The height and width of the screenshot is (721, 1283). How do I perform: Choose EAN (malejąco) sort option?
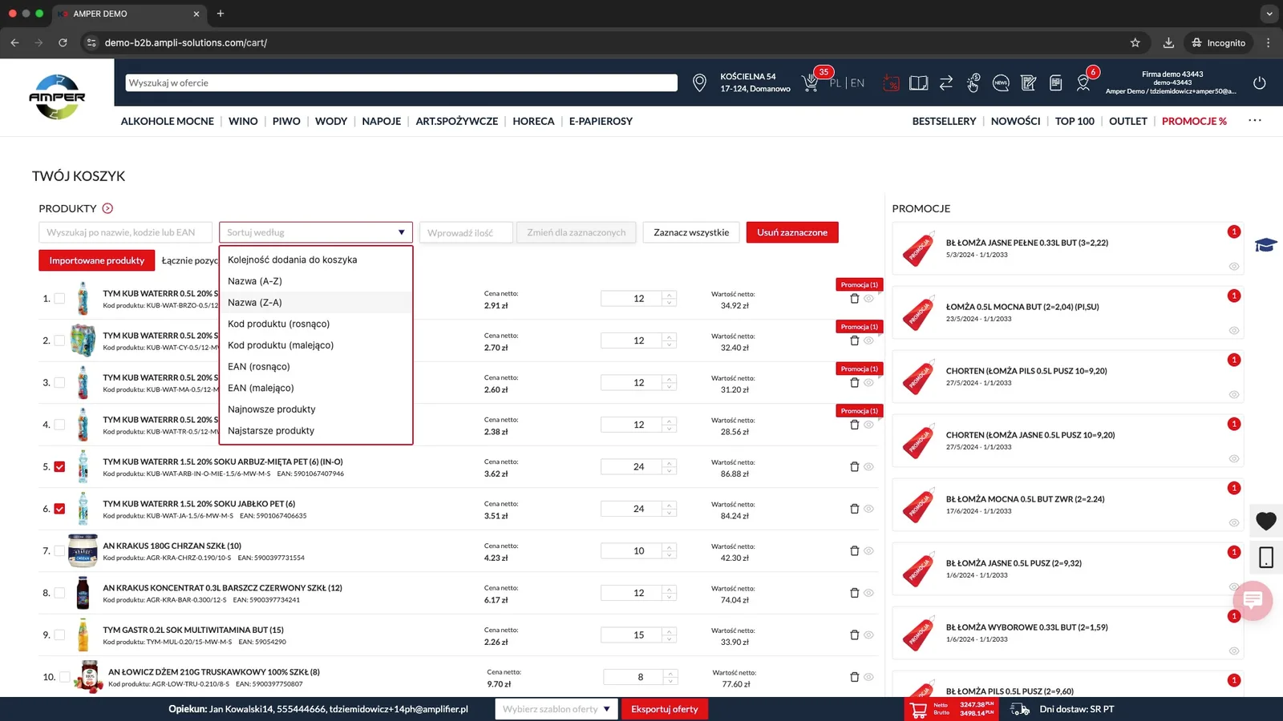pos(316,388)
